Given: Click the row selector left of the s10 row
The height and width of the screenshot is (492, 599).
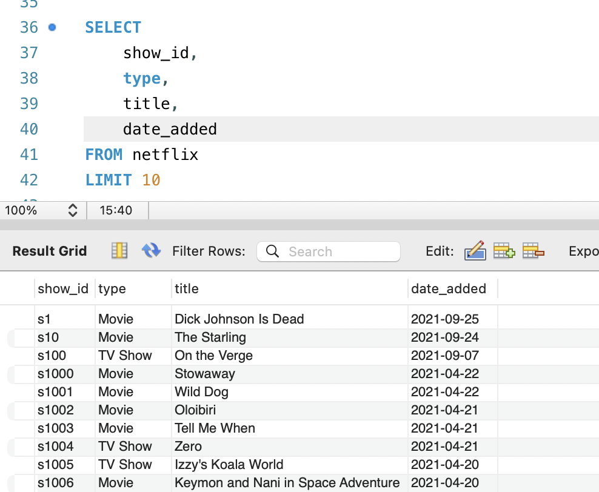Looking at the screenshot, I should coord(21,337).
